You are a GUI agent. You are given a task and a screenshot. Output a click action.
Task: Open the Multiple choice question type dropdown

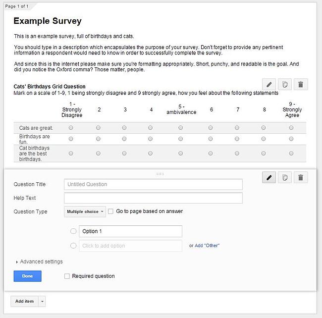tap(85, 212)
